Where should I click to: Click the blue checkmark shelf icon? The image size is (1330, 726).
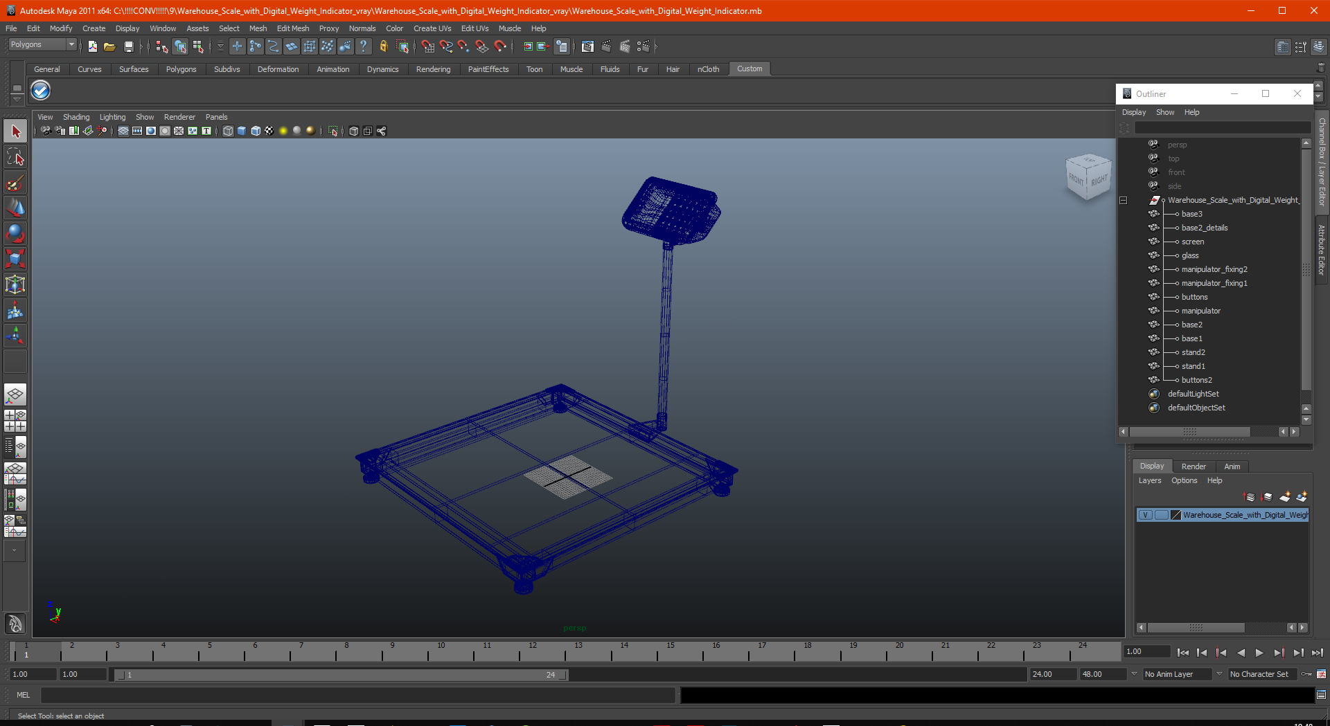pos(41,91)
